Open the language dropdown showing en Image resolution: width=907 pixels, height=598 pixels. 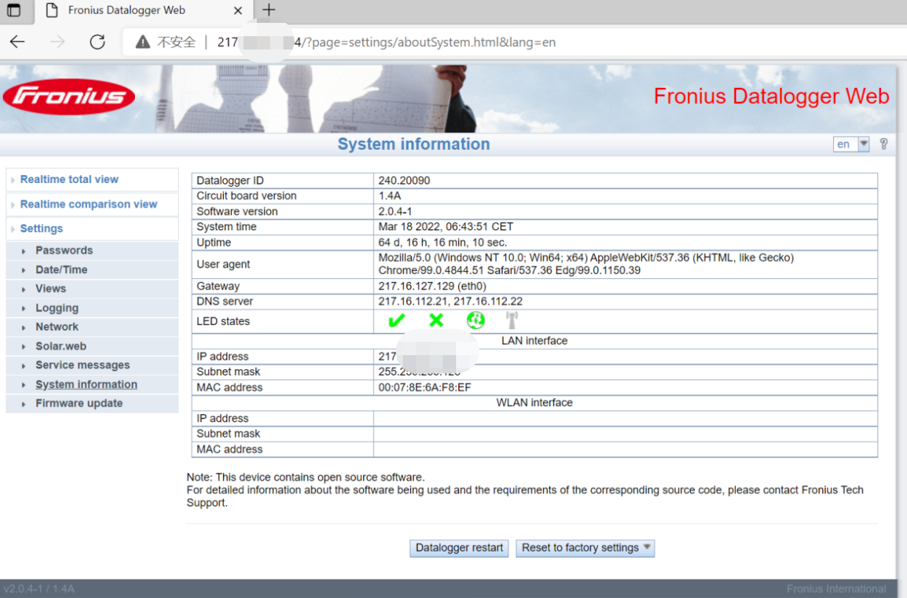(x=852, y=144)
